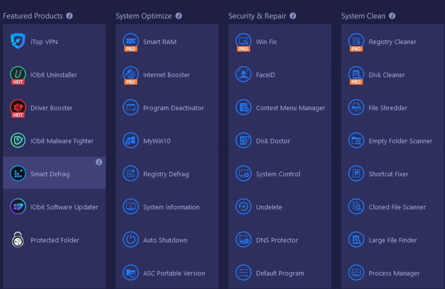Choose the "Auto Shutdown" label
445x289 pixels.
[x=165, y=240]
